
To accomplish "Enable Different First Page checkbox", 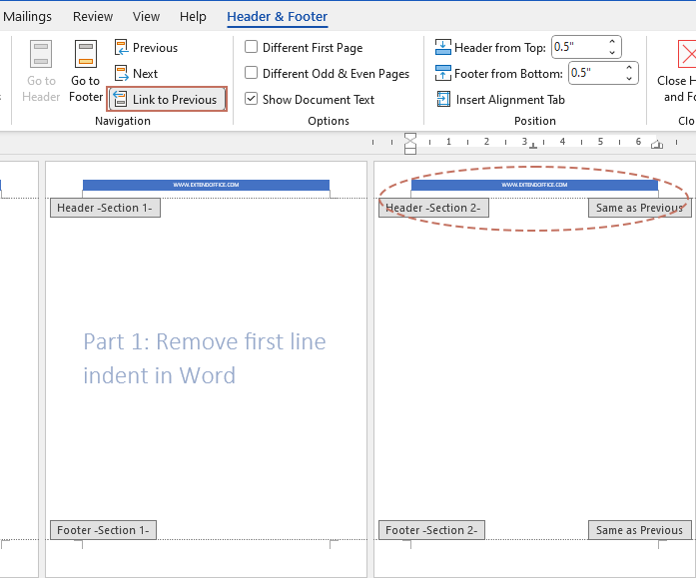I will pyautogui.click(x=252, y=47).
